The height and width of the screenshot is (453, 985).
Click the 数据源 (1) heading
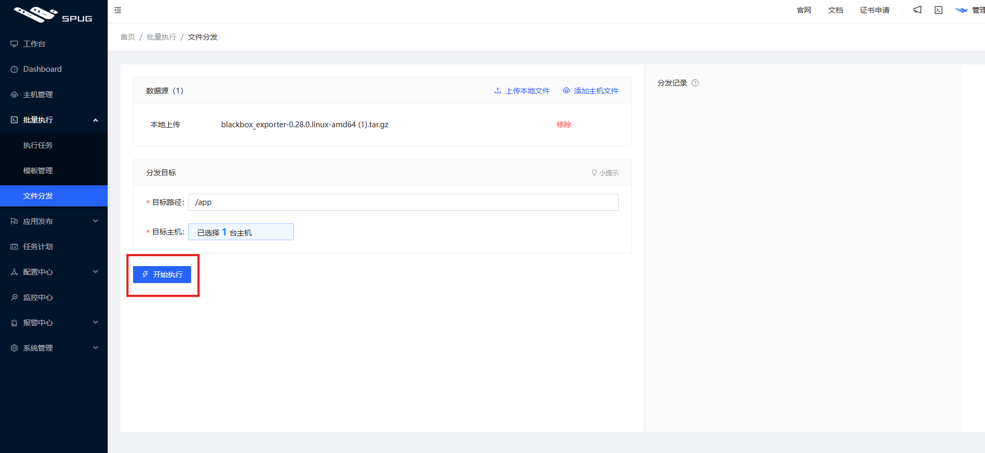[165, 91]
